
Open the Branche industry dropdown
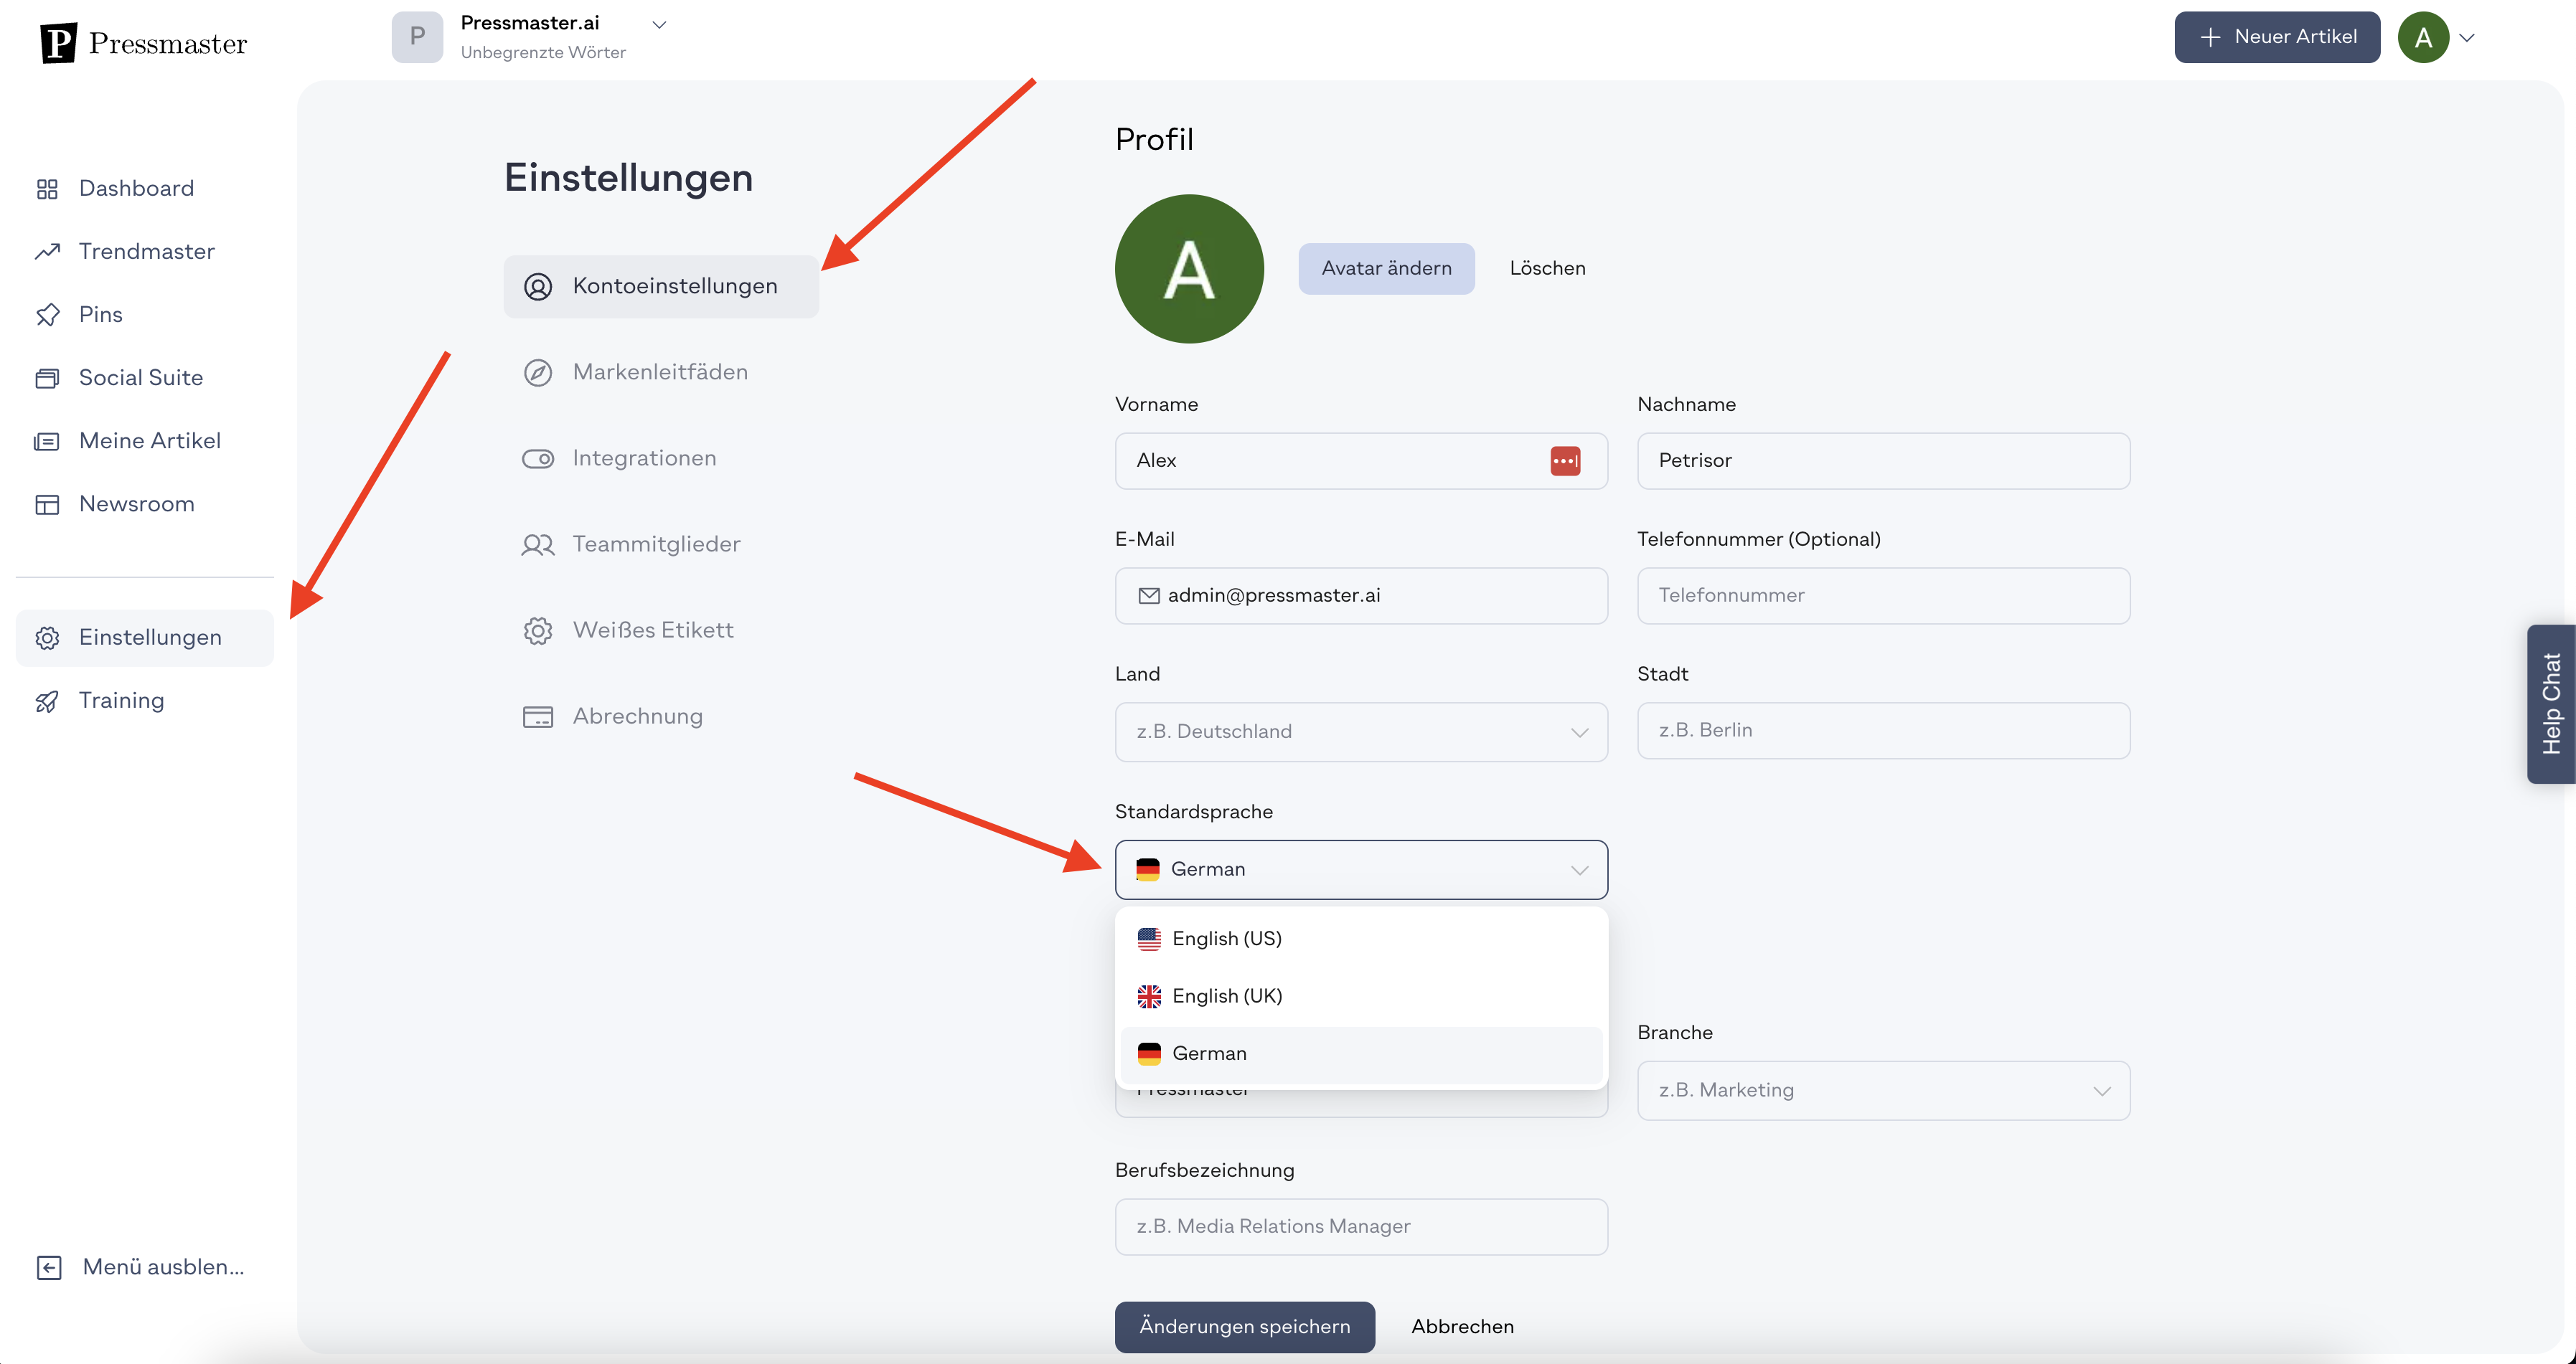pos(1883,1090)
